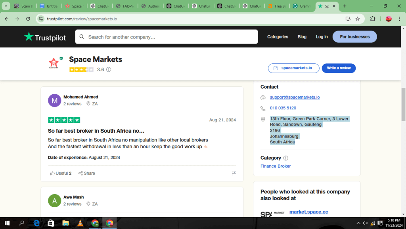Open the notification center icon
The image size is (406, 229).
(x=380, y=223)
